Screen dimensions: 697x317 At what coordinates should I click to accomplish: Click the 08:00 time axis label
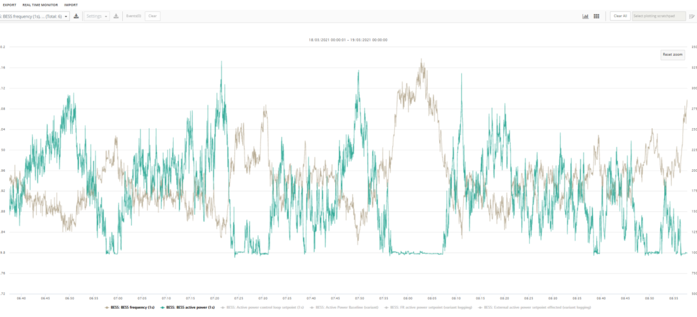point(408,299)
